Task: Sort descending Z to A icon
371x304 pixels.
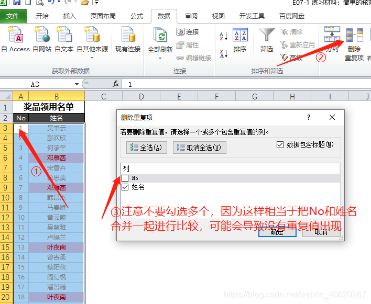Action: (x=224, y=53)
